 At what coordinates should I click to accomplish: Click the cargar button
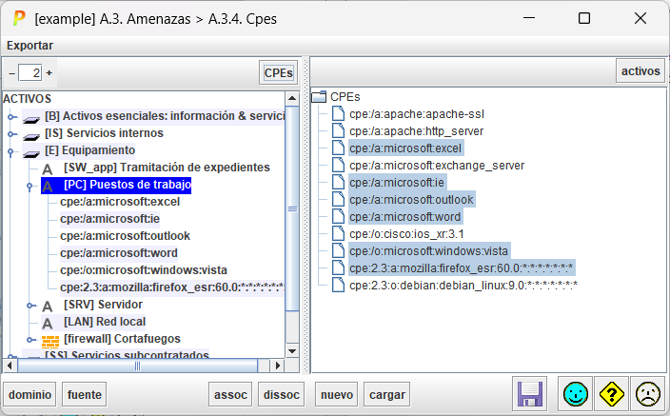coord(387,394)
